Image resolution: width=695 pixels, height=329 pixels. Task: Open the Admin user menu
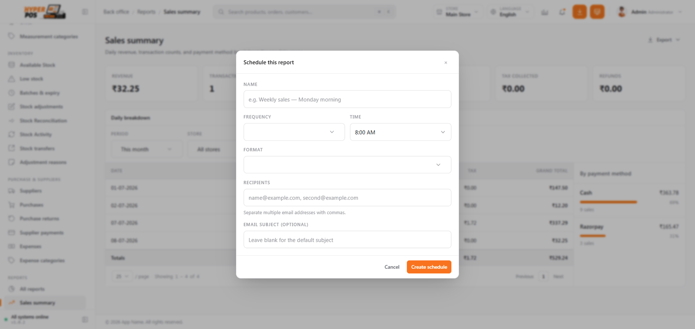(650, 12)
